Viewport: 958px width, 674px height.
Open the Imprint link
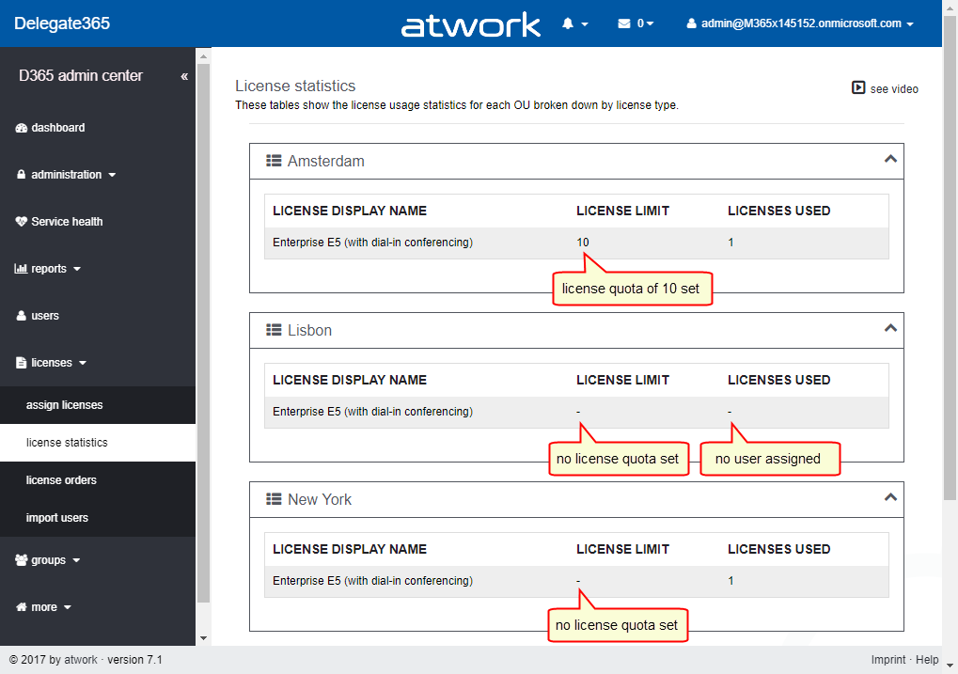(888, 660)
